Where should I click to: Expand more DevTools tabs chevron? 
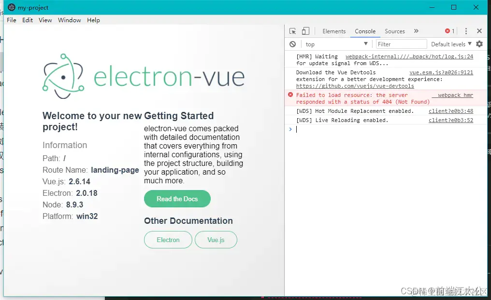pyautogui.click(x=416, y=31)
